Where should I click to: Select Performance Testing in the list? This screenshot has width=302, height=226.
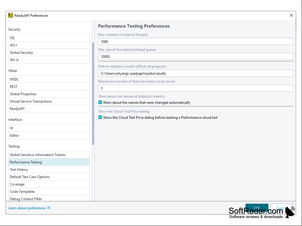pyautogui.click(x=49, y=162)
